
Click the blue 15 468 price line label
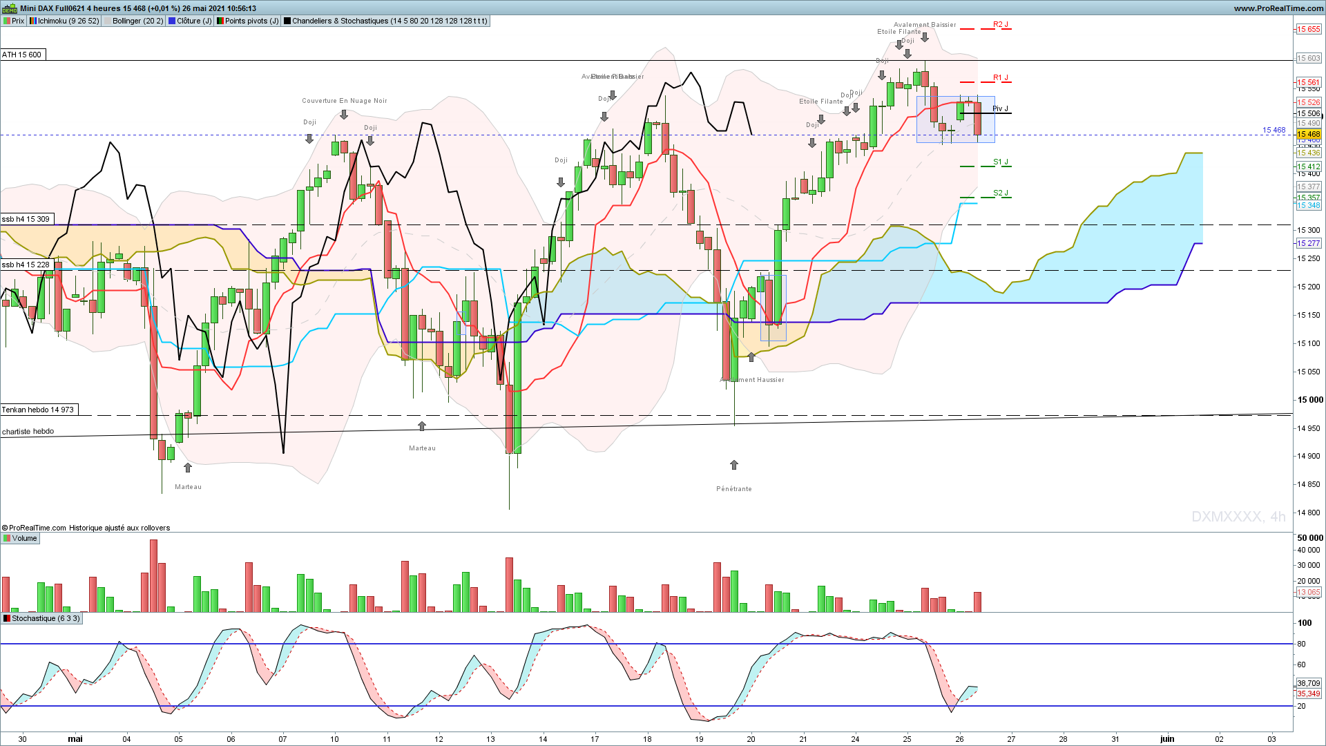pos(1274,130)
